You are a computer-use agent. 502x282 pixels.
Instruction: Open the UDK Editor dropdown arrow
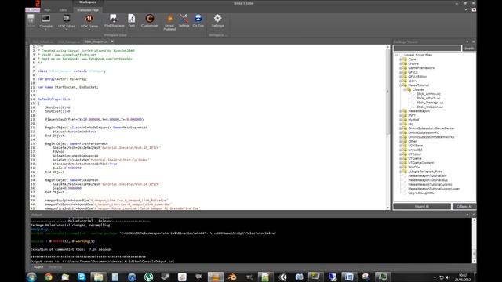(x=67, y=30)
